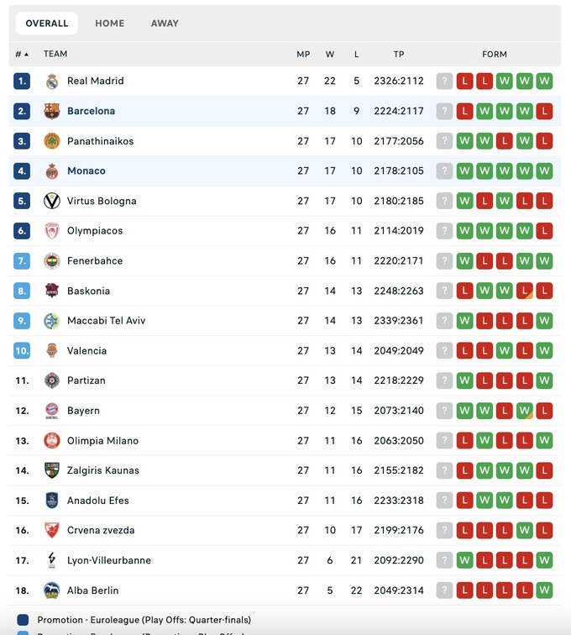Click the Fenerbahce club logo
Viewport: 571px width, 635px height.
tap(52, 261)
